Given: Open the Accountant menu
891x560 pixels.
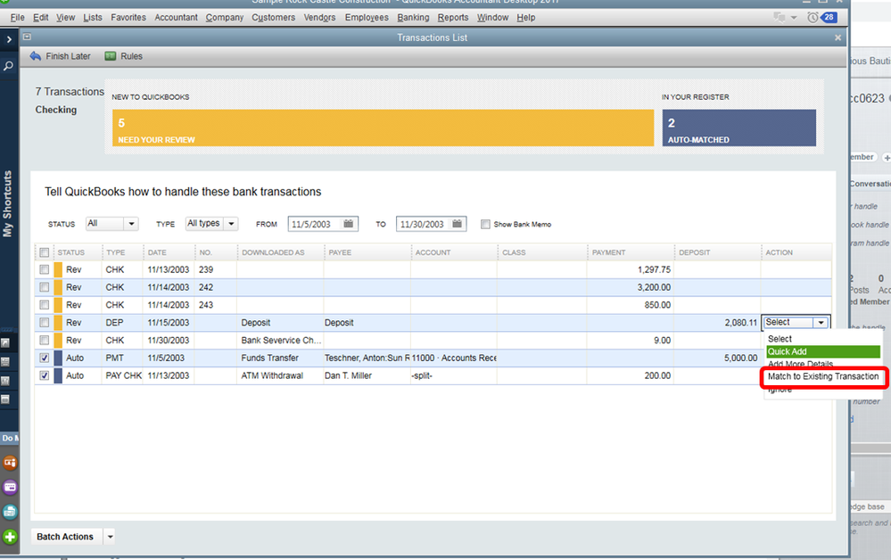Looking at the screenshot, I should [177, 18].
